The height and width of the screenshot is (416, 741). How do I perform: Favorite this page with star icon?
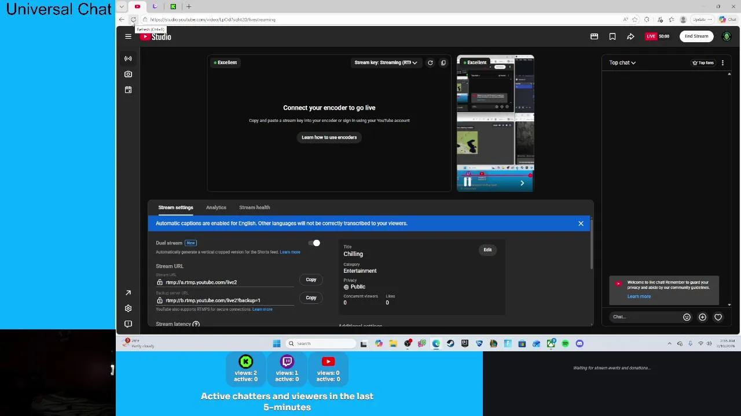coord(634,20)
